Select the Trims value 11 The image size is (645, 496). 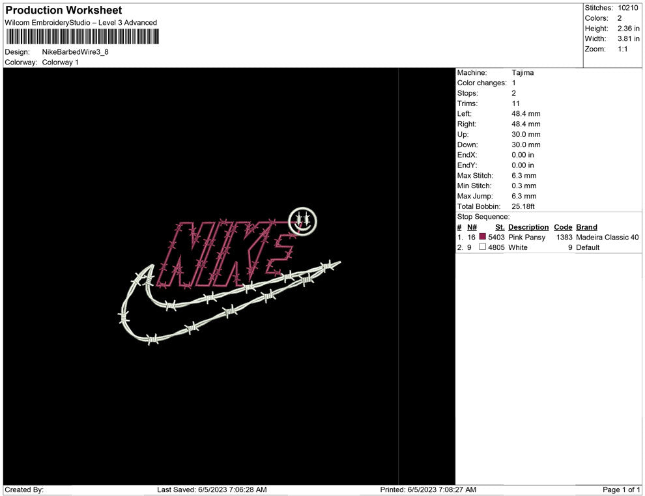[516, 103]
